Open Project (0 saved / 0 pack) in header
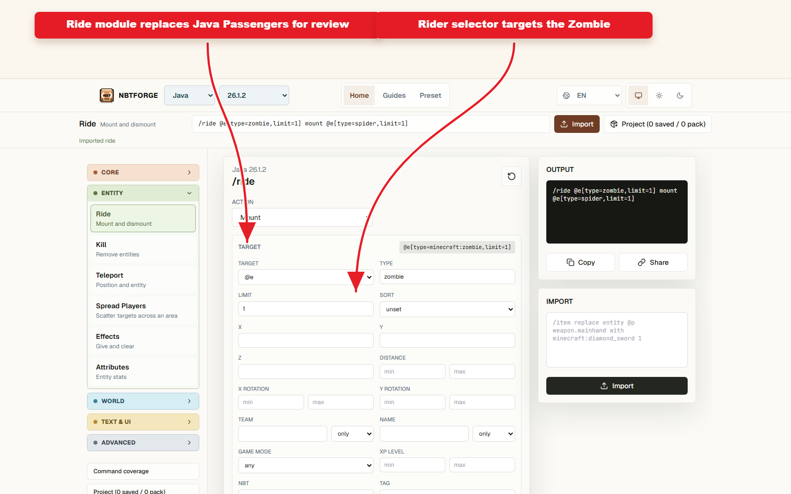The height and width of the screenshot is (494, 791). 658,124
